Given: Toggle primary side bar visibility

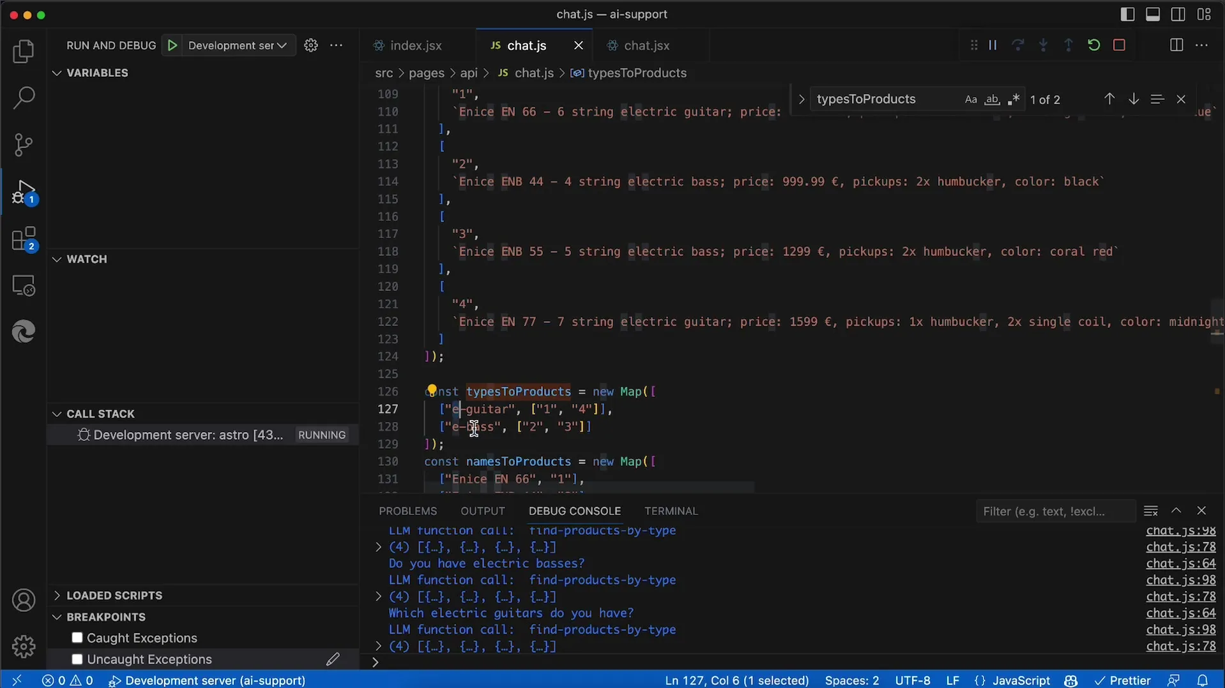Looking at the screenshot, I should point(1128,15).
